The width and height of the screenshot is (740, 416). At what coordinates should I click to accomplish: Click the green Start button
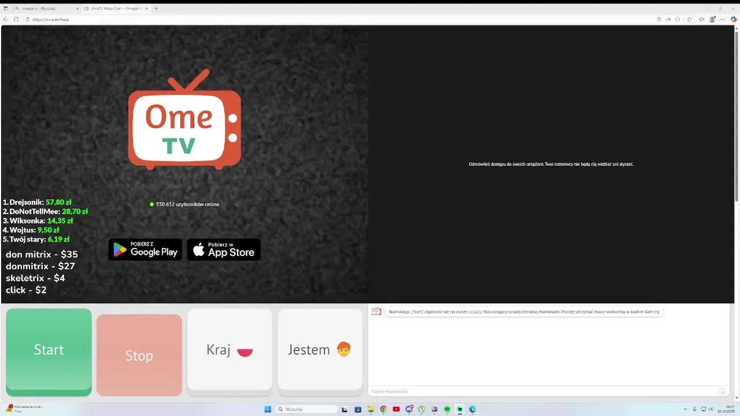(x=49, y=351)
